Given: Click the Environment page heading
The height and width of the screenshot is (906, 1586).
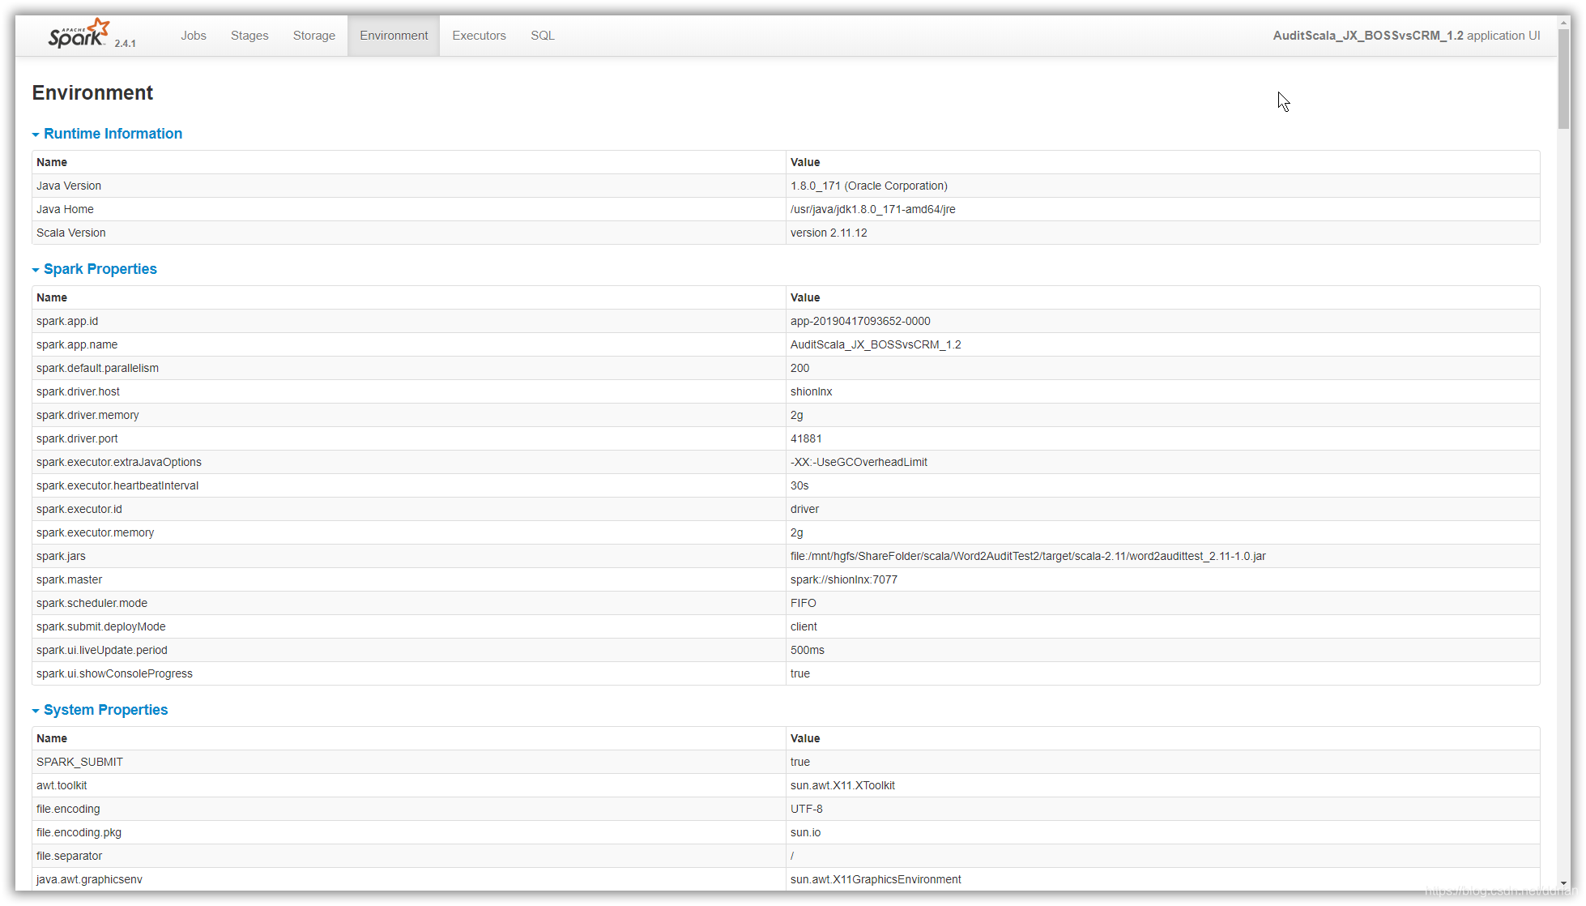Looking at the screenshot, I should (x=92, y=92).
